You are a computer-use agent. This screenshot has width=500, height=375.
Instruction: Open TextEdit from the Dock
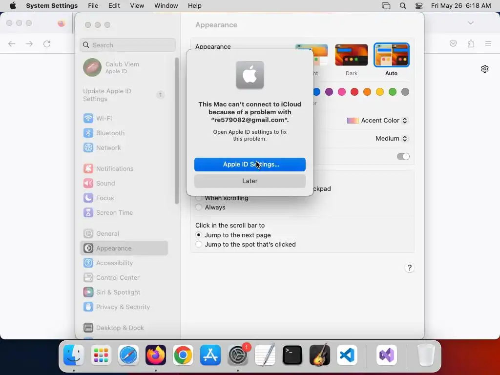click(x=265, y=355)
